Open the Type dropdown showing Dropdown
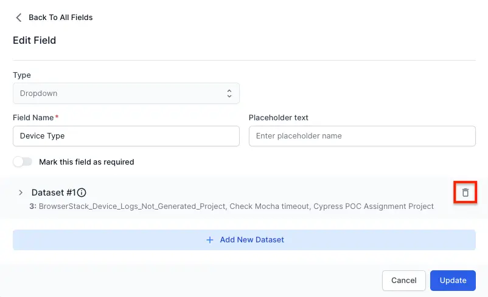Screen dimensions: 488x297 [x=125, y=94]
